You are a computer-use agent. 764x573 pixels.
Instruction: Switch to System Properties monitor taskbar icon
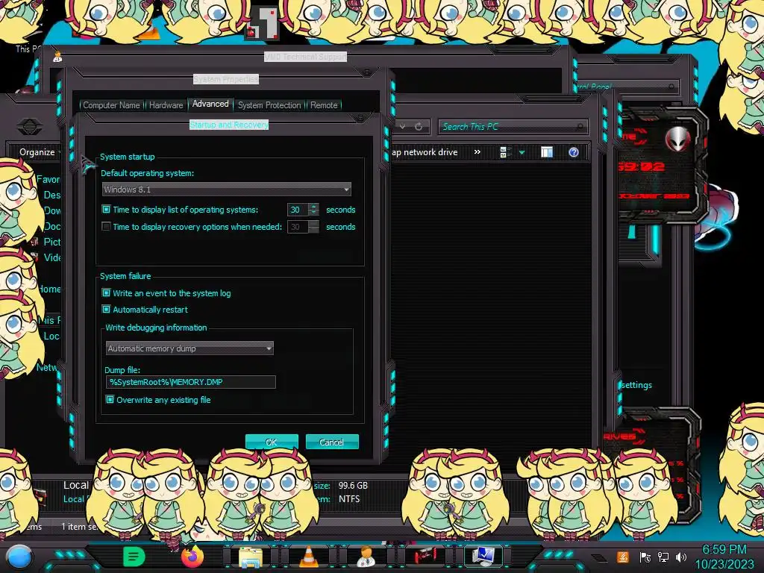(483, 557)
